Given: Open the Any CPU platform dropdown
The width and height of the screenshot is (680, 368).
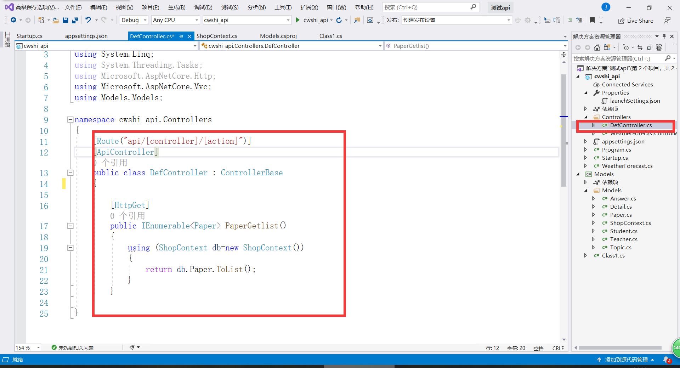Looking at the screenshot, I should pos(175,20).
